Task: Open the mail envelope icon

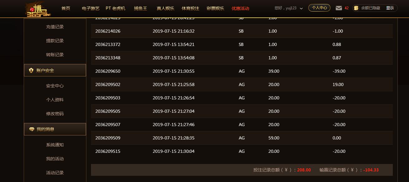Action: (x=339, y=8)
